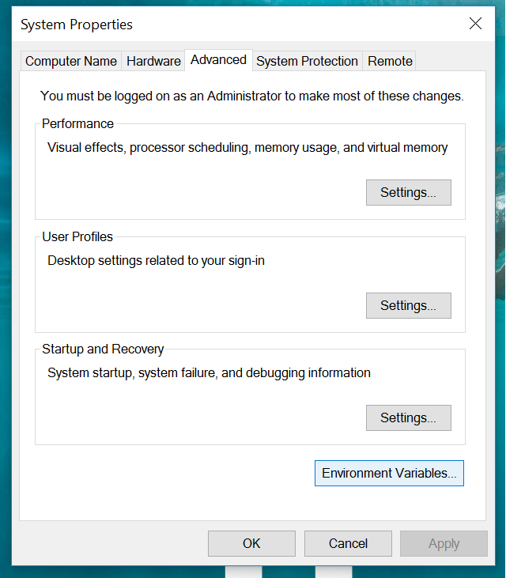Dismiss the dialog with Cancel
Viewport: 506px width, 578px height.
tap(348, 544)
